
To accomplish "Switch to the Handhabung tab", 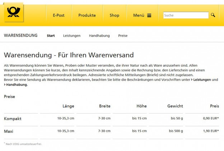I will 99,36.
